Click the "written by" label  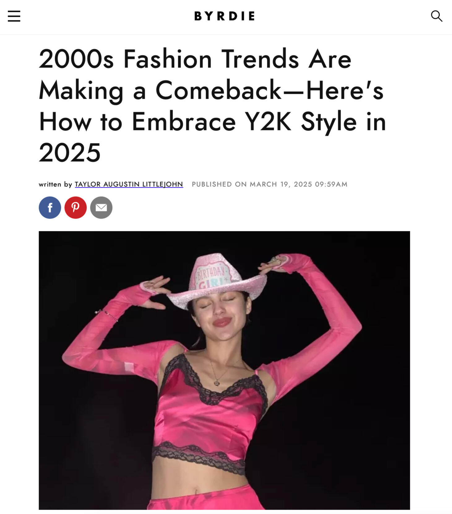coord(55,184)
